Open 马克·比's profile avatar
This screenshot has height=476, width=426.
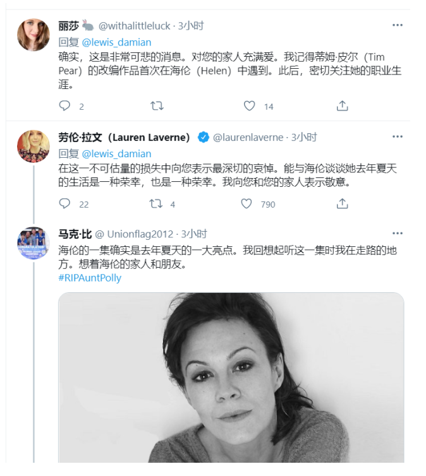click(x=33, y=243)
